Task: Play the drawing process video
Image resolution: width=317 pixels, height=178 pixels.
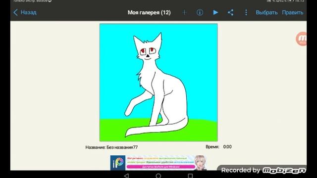Action: (215, 12)
